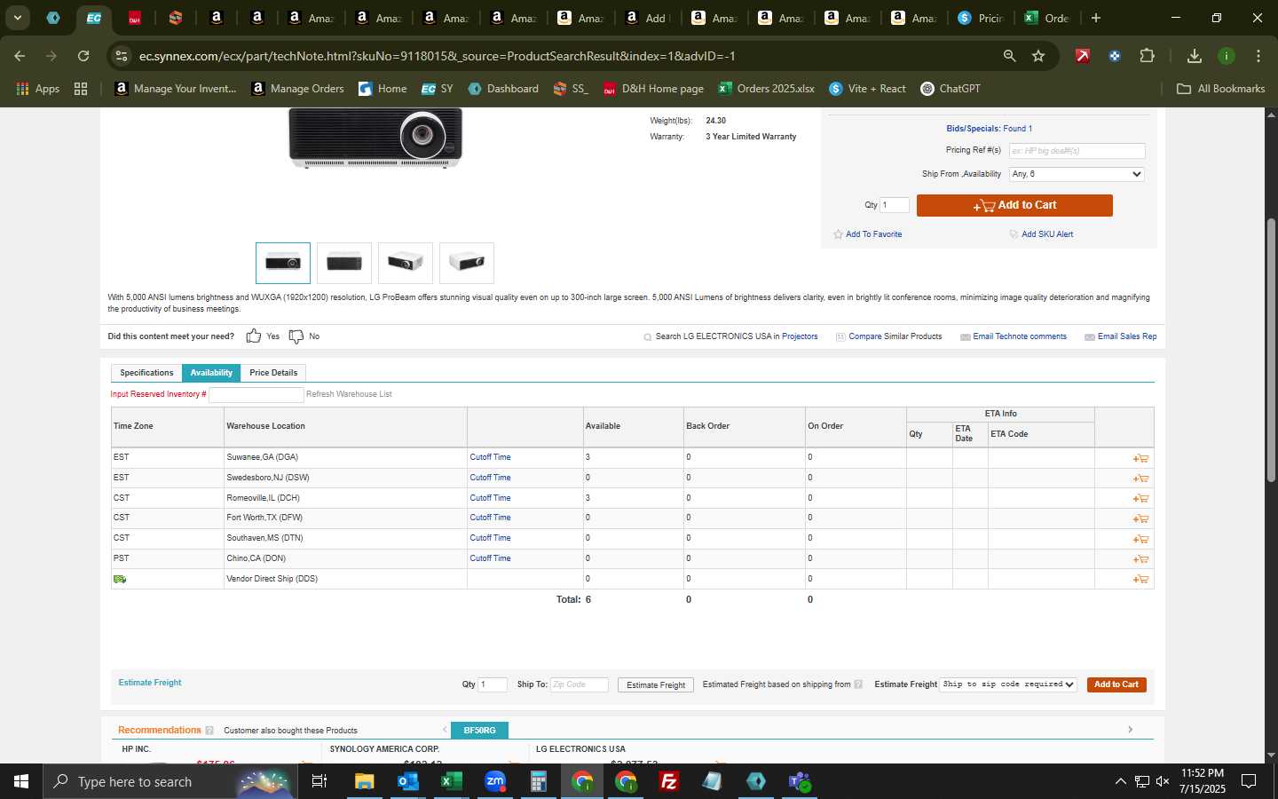Open Ship From Availability dropdown
Screen dimensions: 1278x799
pos(1077,174)
